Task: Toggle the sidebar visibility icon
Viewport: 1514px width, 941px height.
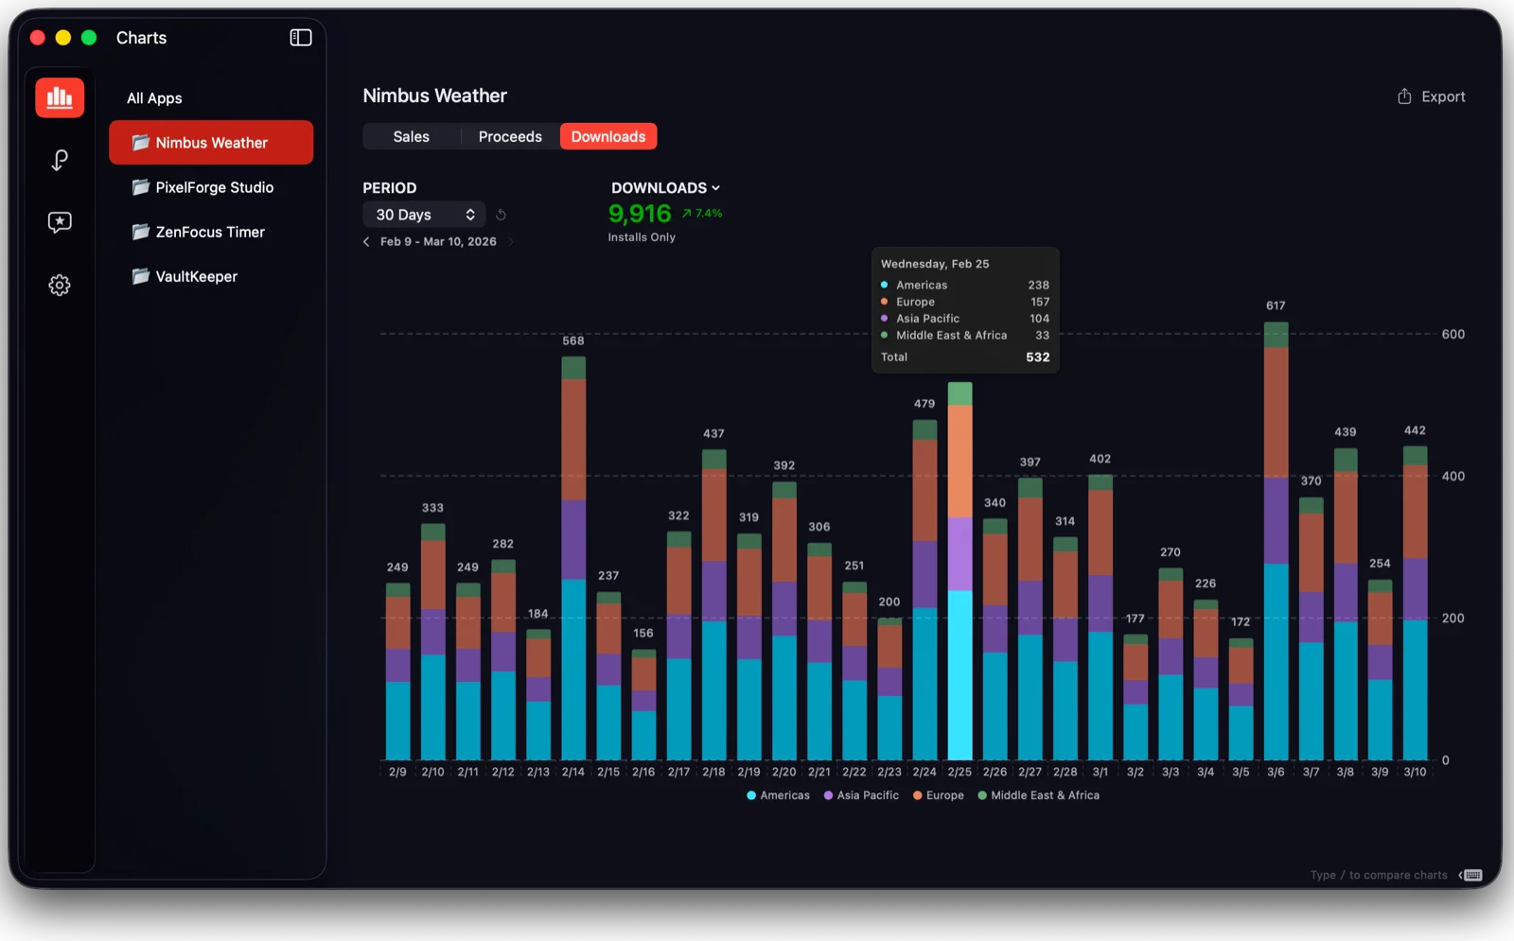Action: point(299,37)
